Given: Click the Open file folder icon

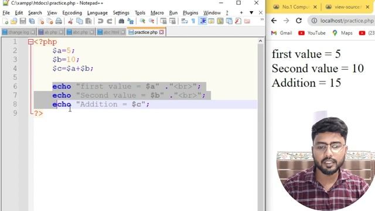Looking at the screenshot, I should point(14,21).
